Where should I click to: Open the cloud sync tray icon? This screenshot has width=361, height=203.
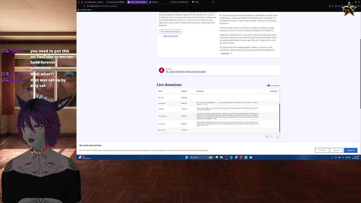point(339,157)
